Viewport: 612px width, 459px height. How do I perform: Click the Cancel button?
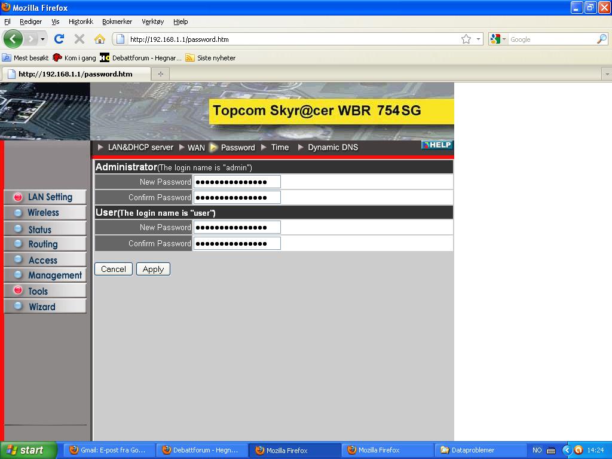tap(114, 269)
